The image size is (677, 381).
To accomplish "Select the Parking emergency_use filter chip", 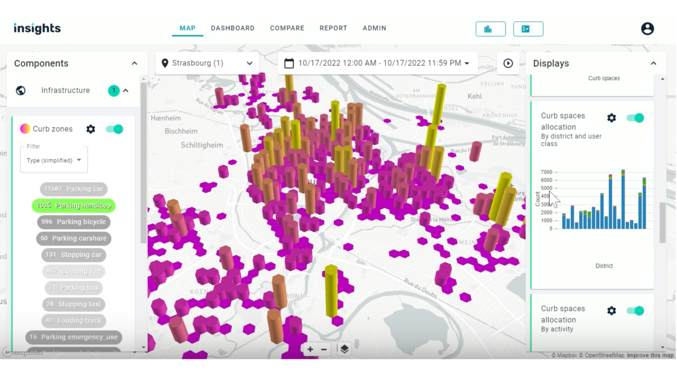I will pyautogui.click(x=74, y=337).
